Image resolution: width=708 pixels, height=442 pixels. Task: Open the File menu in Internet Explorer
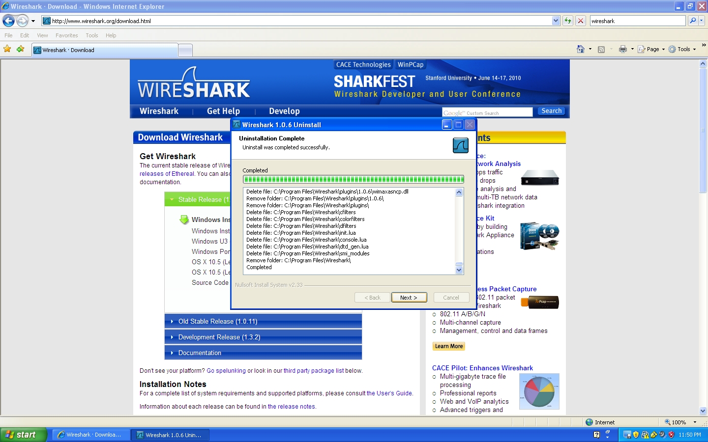tap(8, 35)
